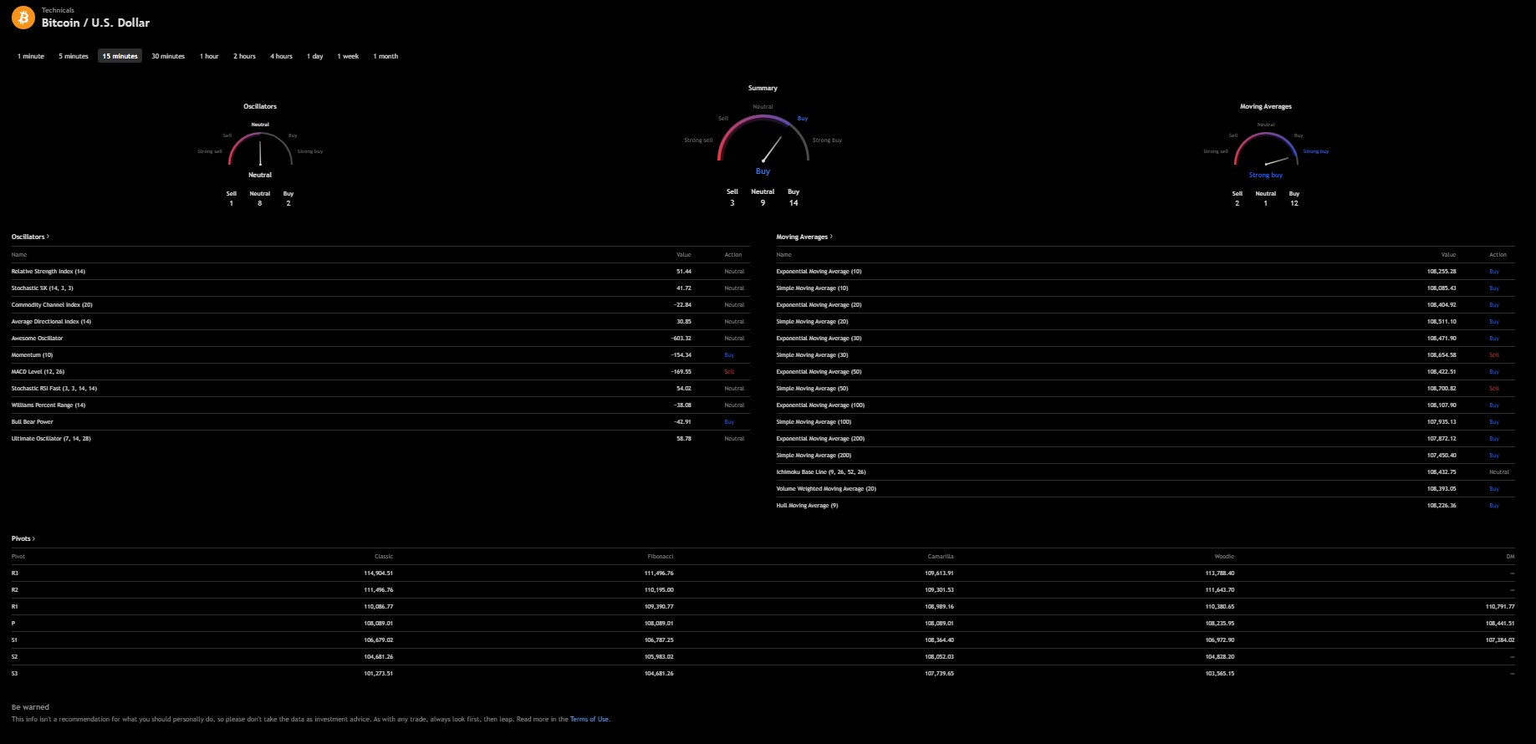Open the Terms of Use link
This screenshot has height=744, width=1536.
589,719
